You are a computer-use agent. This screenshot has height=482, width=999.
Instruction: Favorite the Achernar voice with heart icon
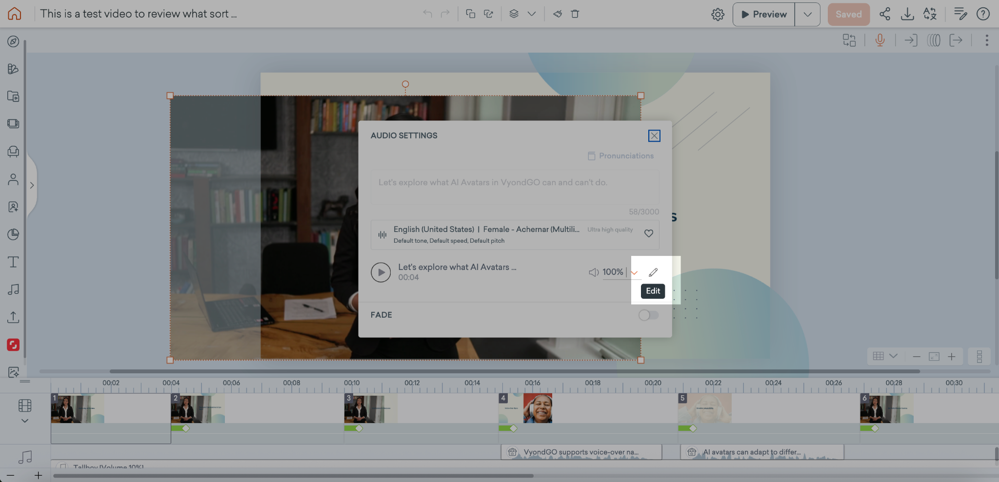point(648,233)
